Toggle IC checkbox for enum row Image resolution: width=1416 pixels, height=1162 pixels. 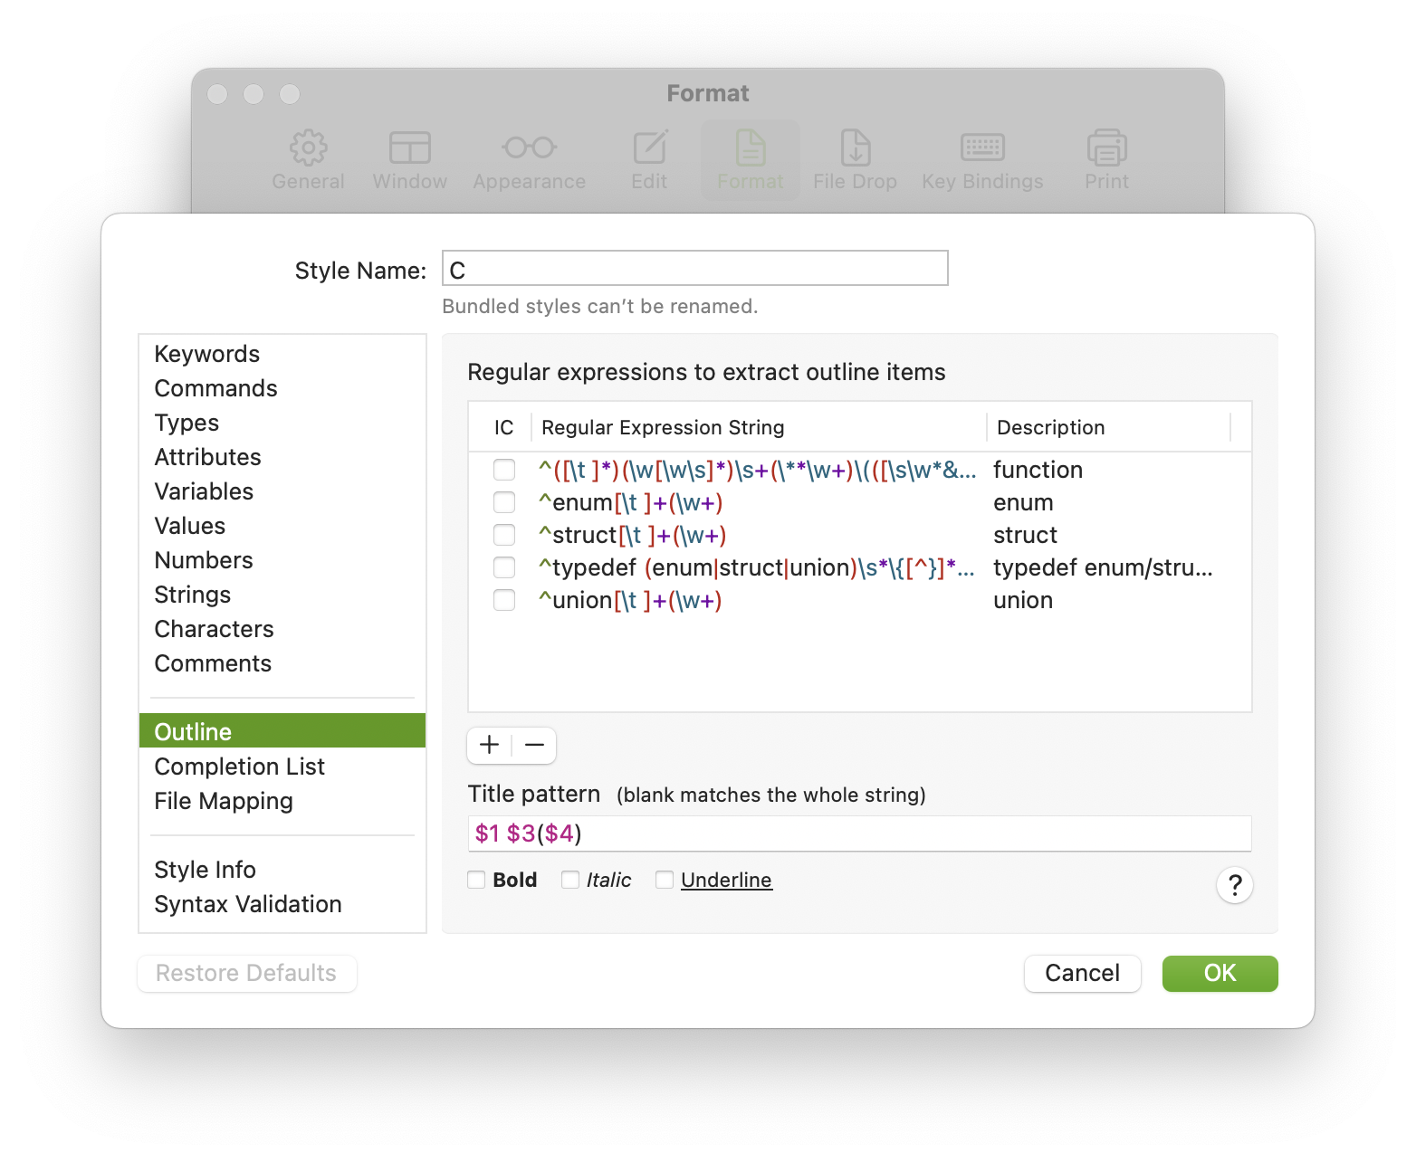point(504,502)
